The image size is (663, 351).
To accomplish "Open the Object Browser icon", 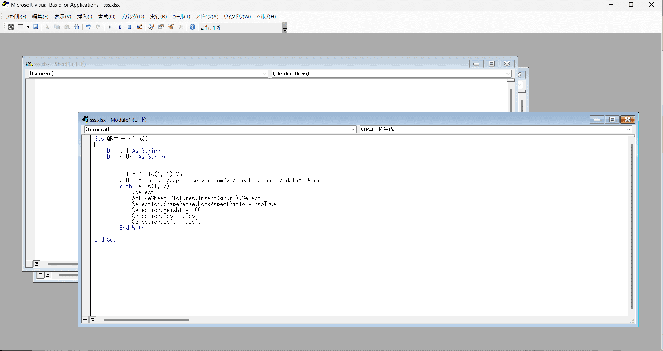I will (171, 27).
